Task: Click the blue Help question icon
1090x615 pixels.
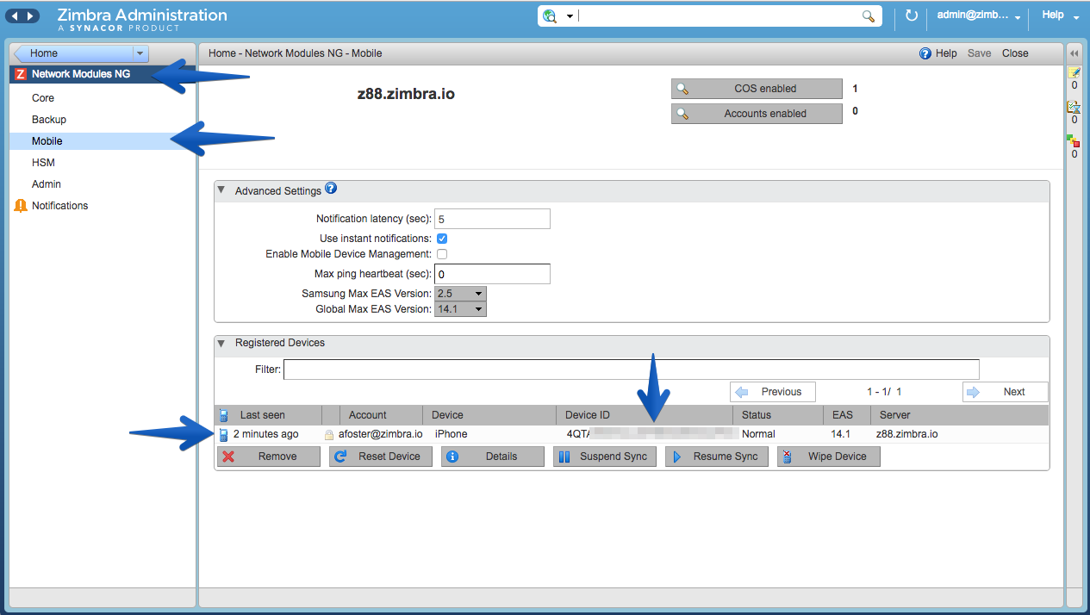Action: click(x=925, y=53)
